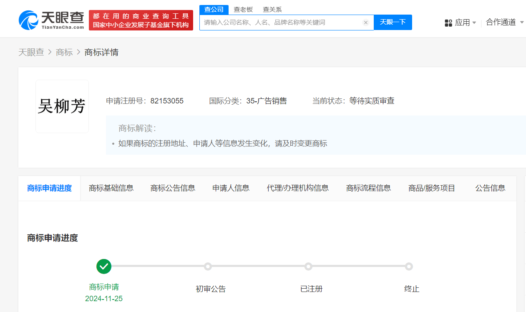Expand the 合作通道 dropdown arrow

pos(522,23)
